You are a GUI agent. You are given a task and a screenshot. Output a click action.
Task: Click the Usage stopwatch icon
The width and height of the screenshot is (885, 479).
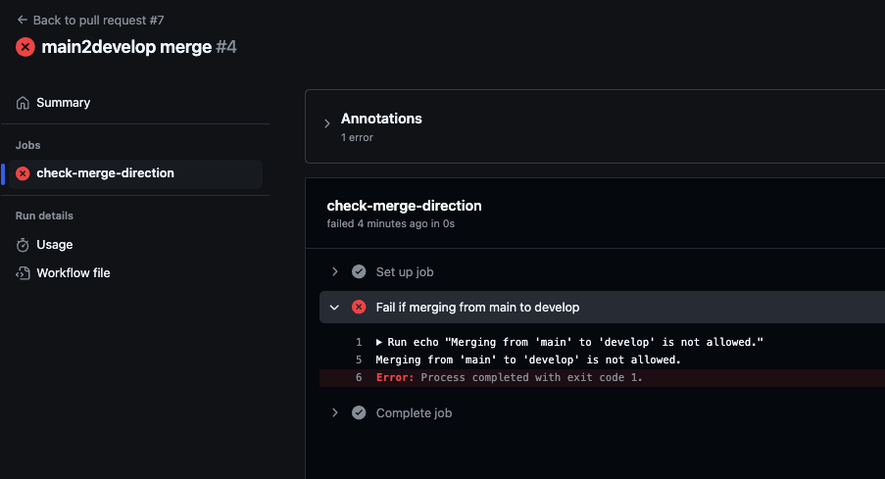point(23,245)
